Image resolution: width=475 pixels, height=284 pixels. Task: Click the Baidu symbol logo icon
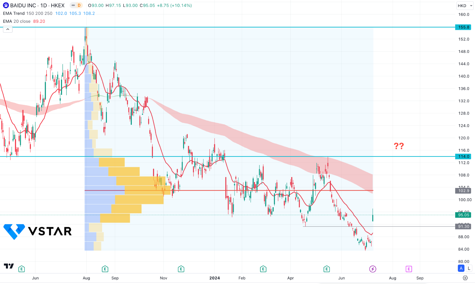(6, 5)
